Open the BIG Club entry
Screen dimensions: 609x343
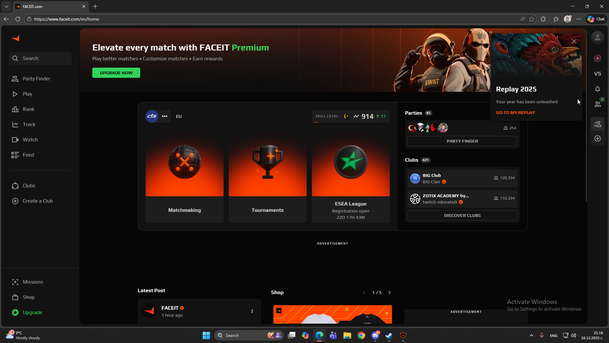(x=462, y=178)
